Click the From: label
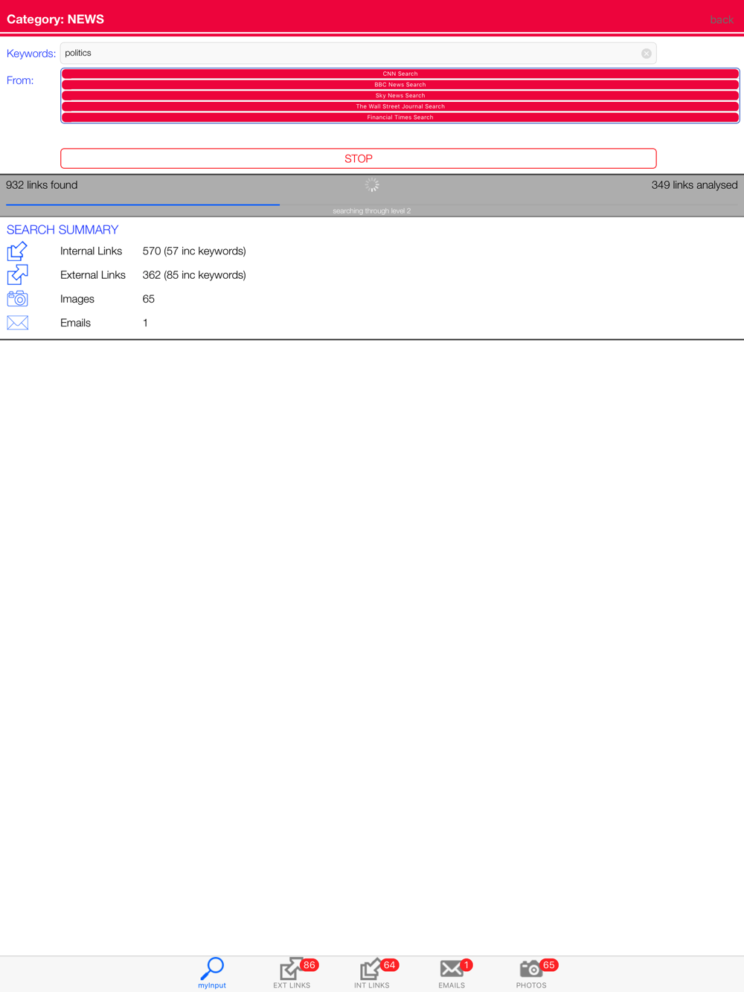This screenshot has height=992, width=744. point(20,80)
